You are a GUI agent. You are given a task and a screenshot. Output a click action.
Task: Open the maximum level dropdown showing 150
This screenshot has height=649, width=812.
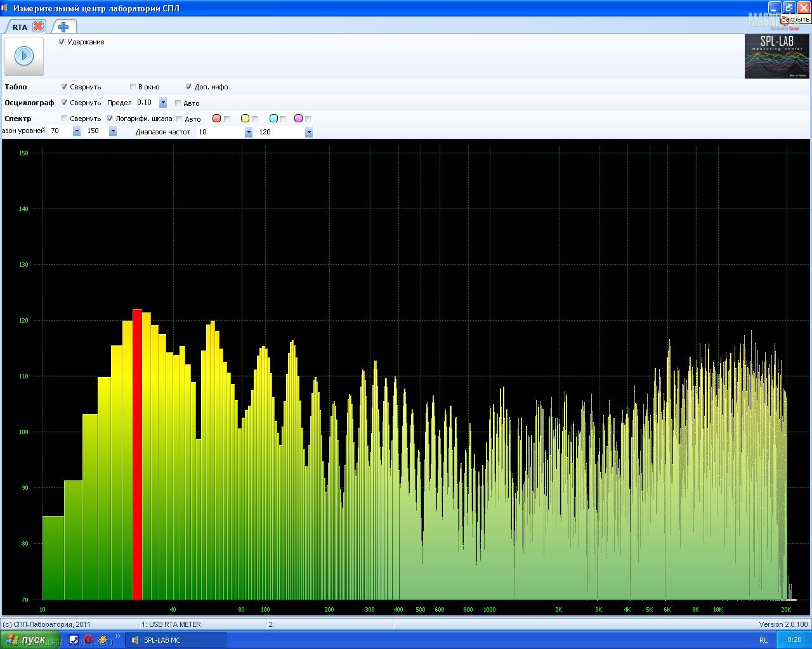click(x=113, y=131)
